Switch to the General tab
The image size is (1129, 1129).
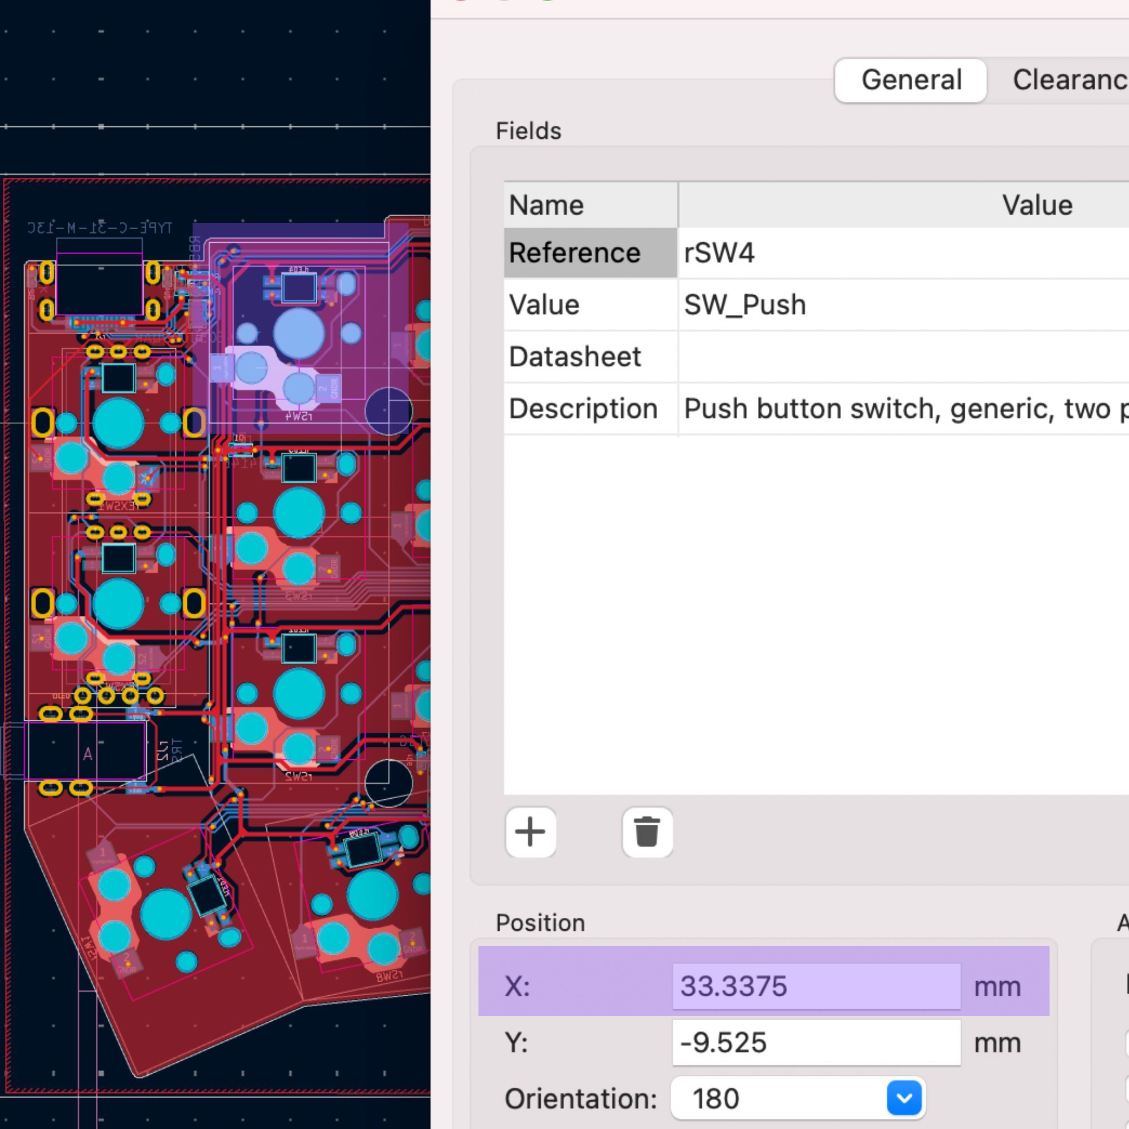[911, 80]
